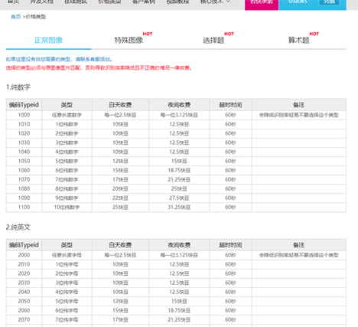This screenshot has height=327, width=358.
Task: Click the 22快豆 day price in row 1090
Action: [120, 198]
